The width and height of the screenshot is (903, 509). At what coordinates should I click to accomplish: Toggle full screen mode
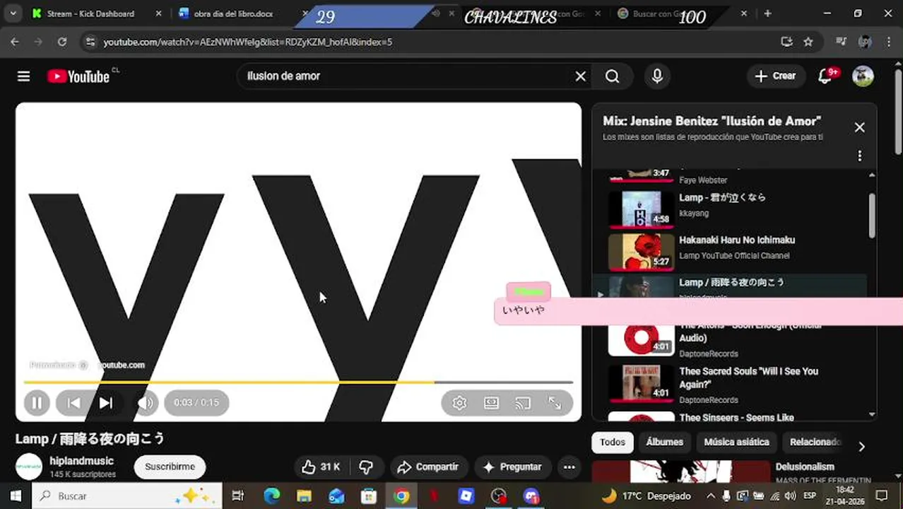pos(555,403)
